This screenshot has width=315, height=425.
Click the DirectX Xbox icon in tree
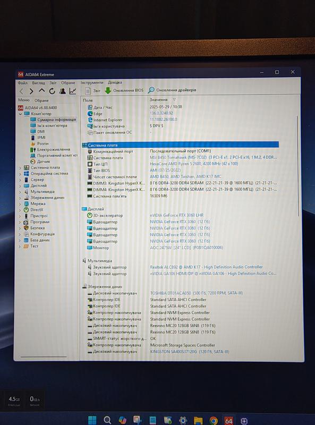(26, 210)
